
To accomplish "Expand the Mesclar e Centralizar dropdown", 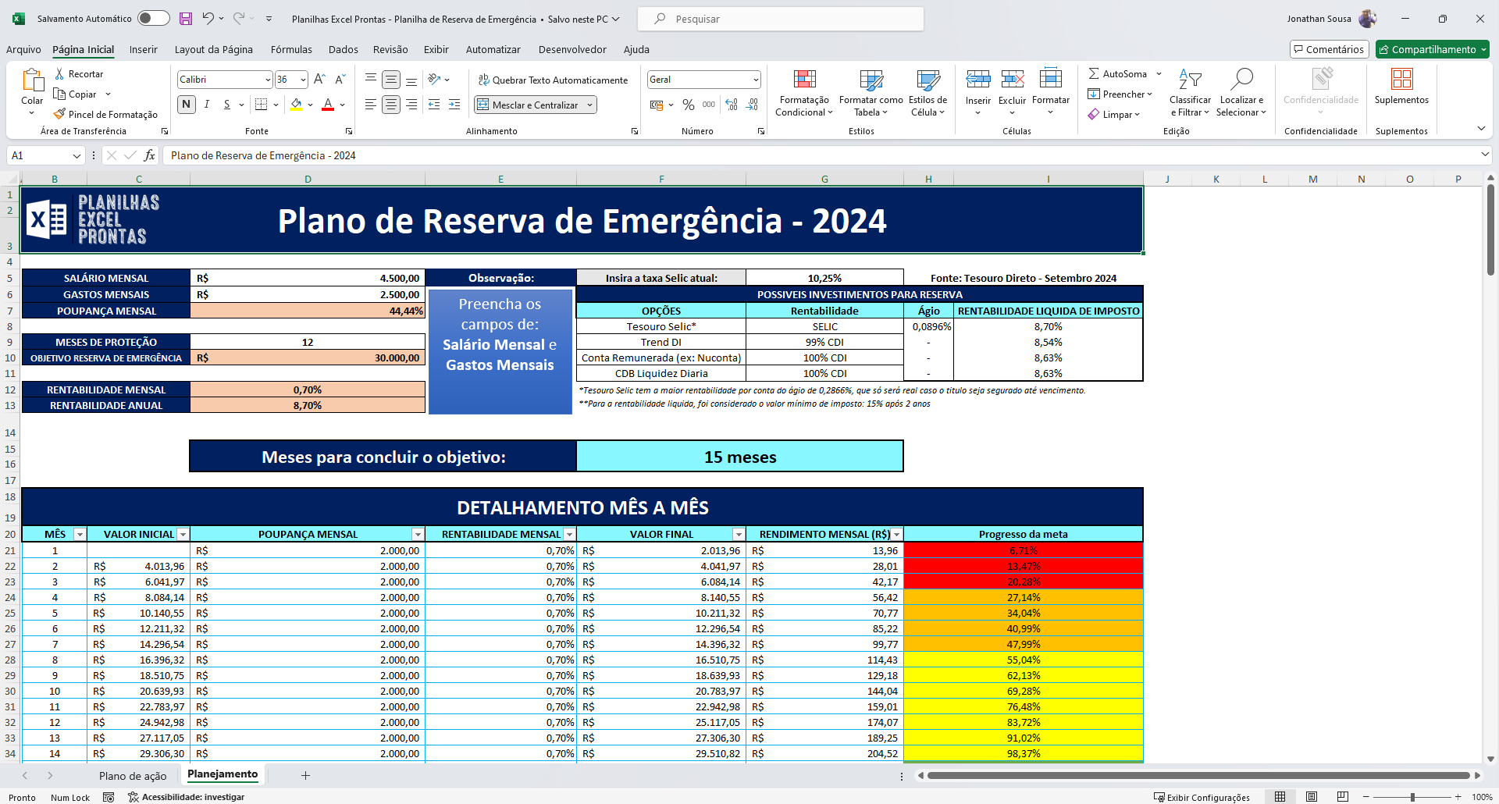I will [x=590, y=104].
